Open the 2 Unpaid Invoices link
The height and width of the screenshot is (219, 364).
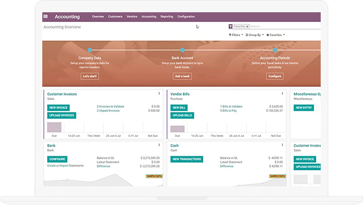click(108, 111)
